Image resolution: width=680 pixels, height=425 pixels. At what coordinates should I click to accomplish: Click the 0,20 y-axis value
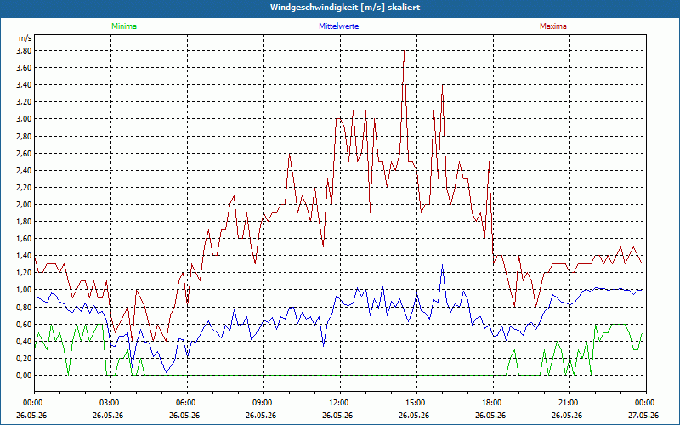(x=24, y=358)
